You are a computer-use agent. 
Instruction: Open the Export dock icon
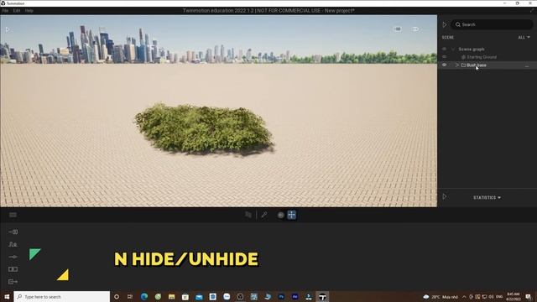(x=13, y=282)
